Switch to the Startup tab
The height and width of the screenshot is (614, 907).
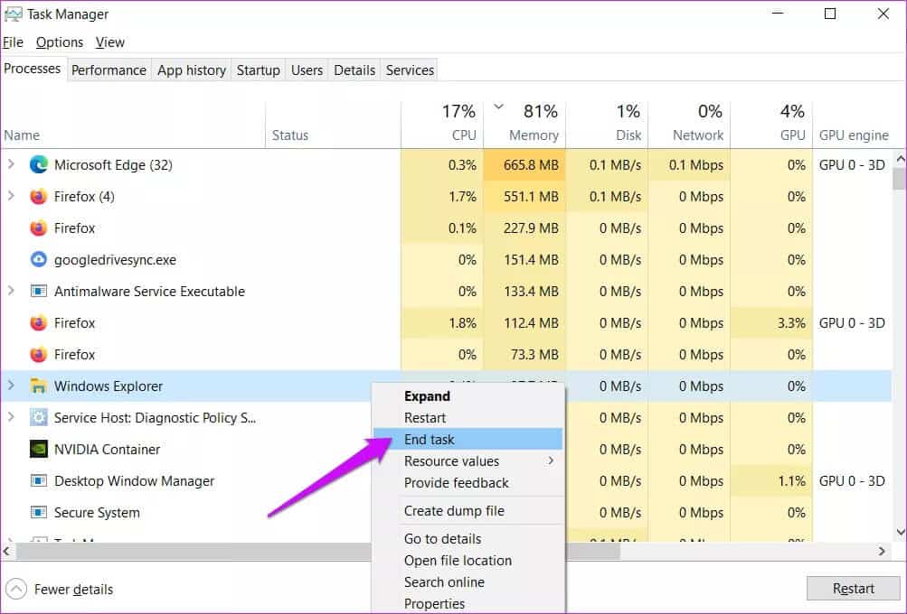[x=258, y=70]
